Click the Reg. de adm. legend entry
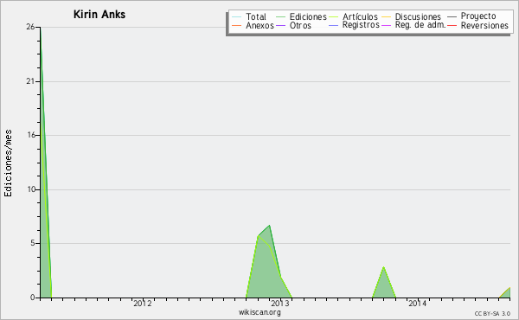This screenshot has width=519, height=320. pyautogui.click(x=413, y=25)
